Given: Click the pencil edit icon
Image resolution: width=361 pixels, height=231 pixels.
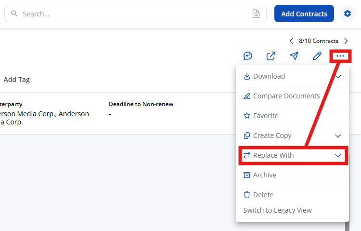Looking at the screenshot, I should (317, 56).
